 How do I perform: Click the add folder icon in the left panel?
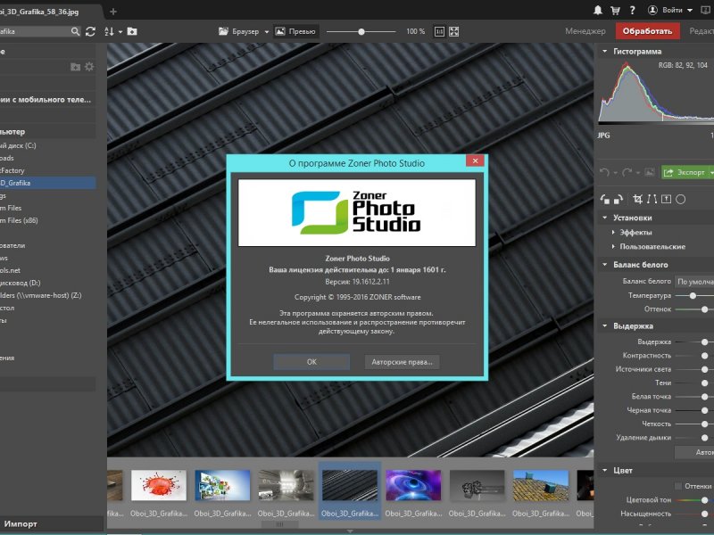(76, 67)
